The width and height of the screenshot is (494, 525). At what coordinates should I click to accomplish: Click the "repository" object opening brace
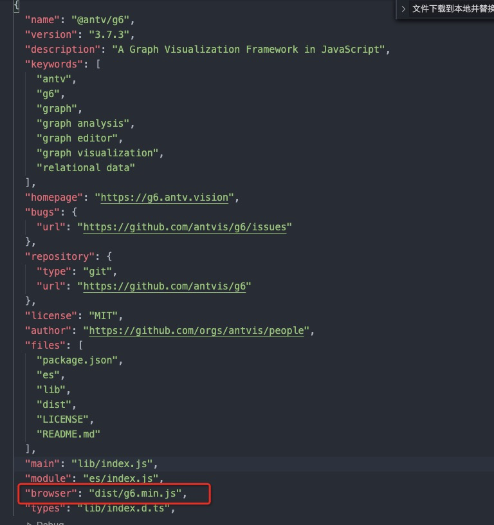pyautogui.click(x=109, y=257)
